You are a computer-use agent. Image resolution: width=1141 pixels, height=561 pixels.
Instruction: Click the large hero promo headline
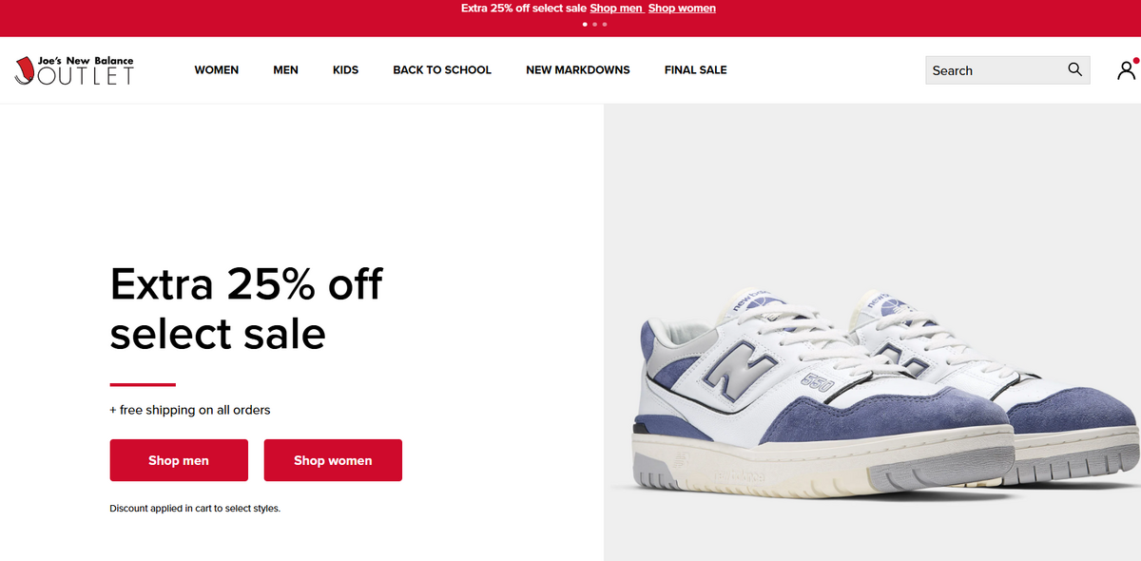[x=246, y=308]
